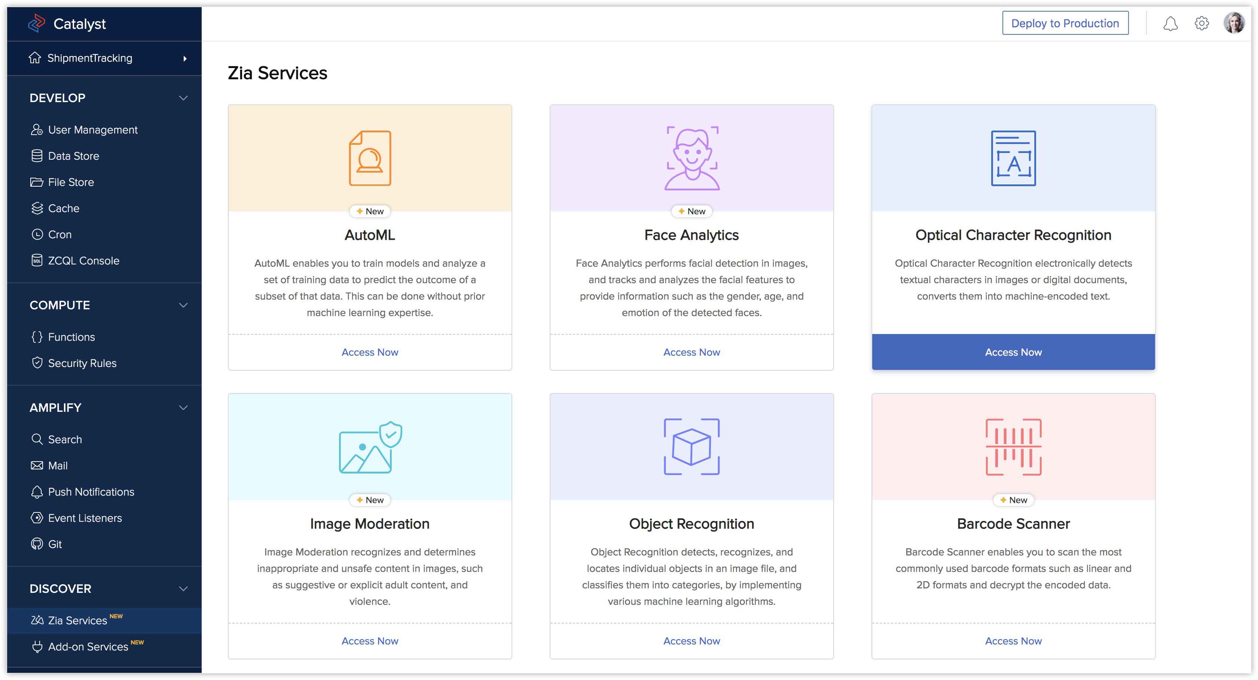Click Access Now under Image Moderation
This screenshot has height=680, width=1258.
370,640
